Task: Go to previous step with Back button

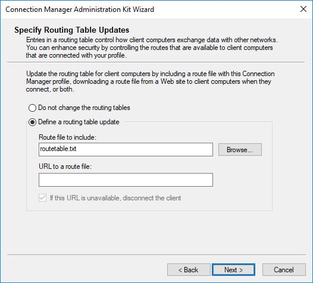Action: click(189, 270)
